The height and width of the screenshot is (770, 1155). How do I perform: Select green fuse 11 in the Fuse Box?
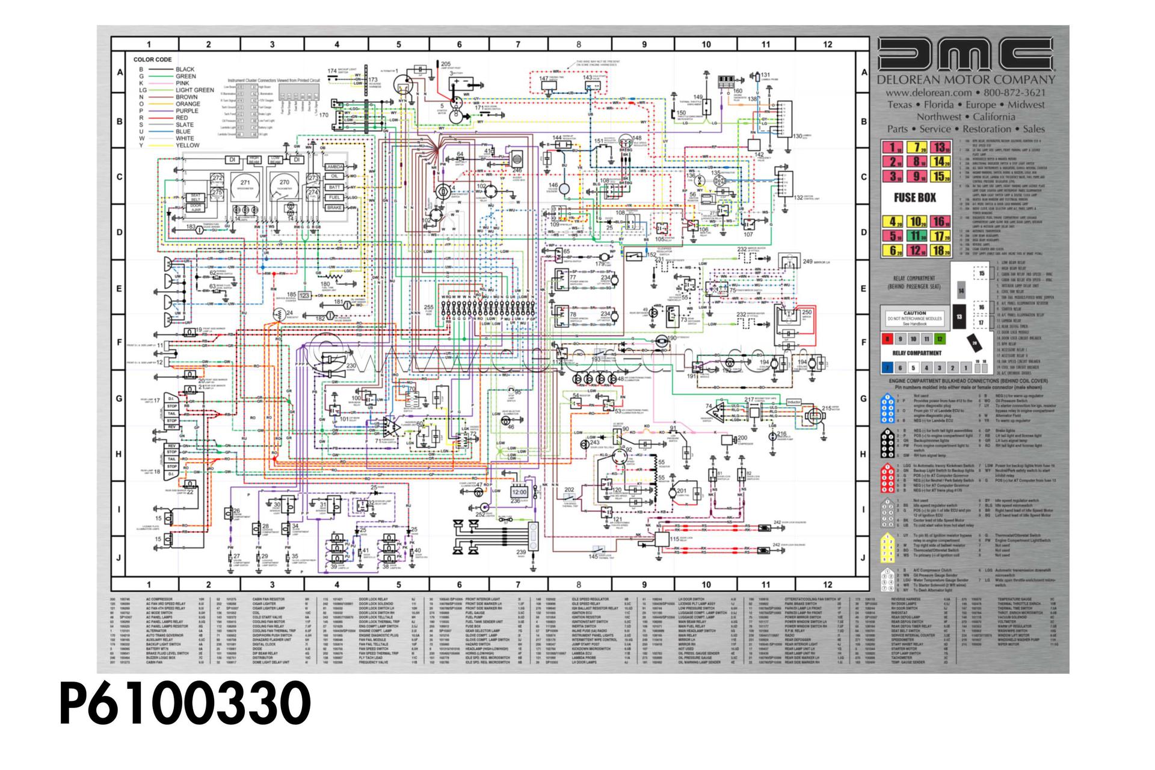point(917,236)
